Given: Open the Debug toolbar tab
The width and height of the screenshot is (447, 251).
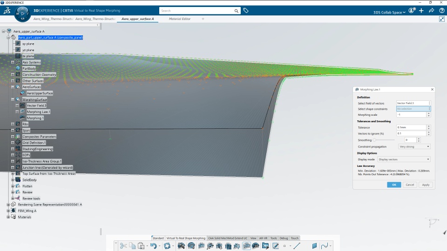Looking at the screenshot, I should tap(284, 238).
